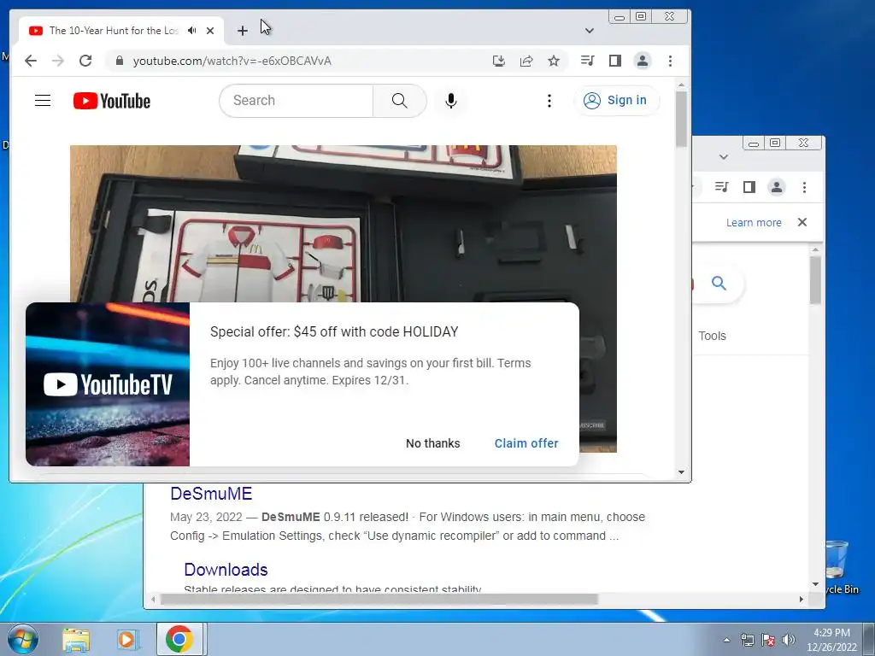Open YouTube hamburger guide menu
Screen dimensions: 875x656
coord(43,101)
